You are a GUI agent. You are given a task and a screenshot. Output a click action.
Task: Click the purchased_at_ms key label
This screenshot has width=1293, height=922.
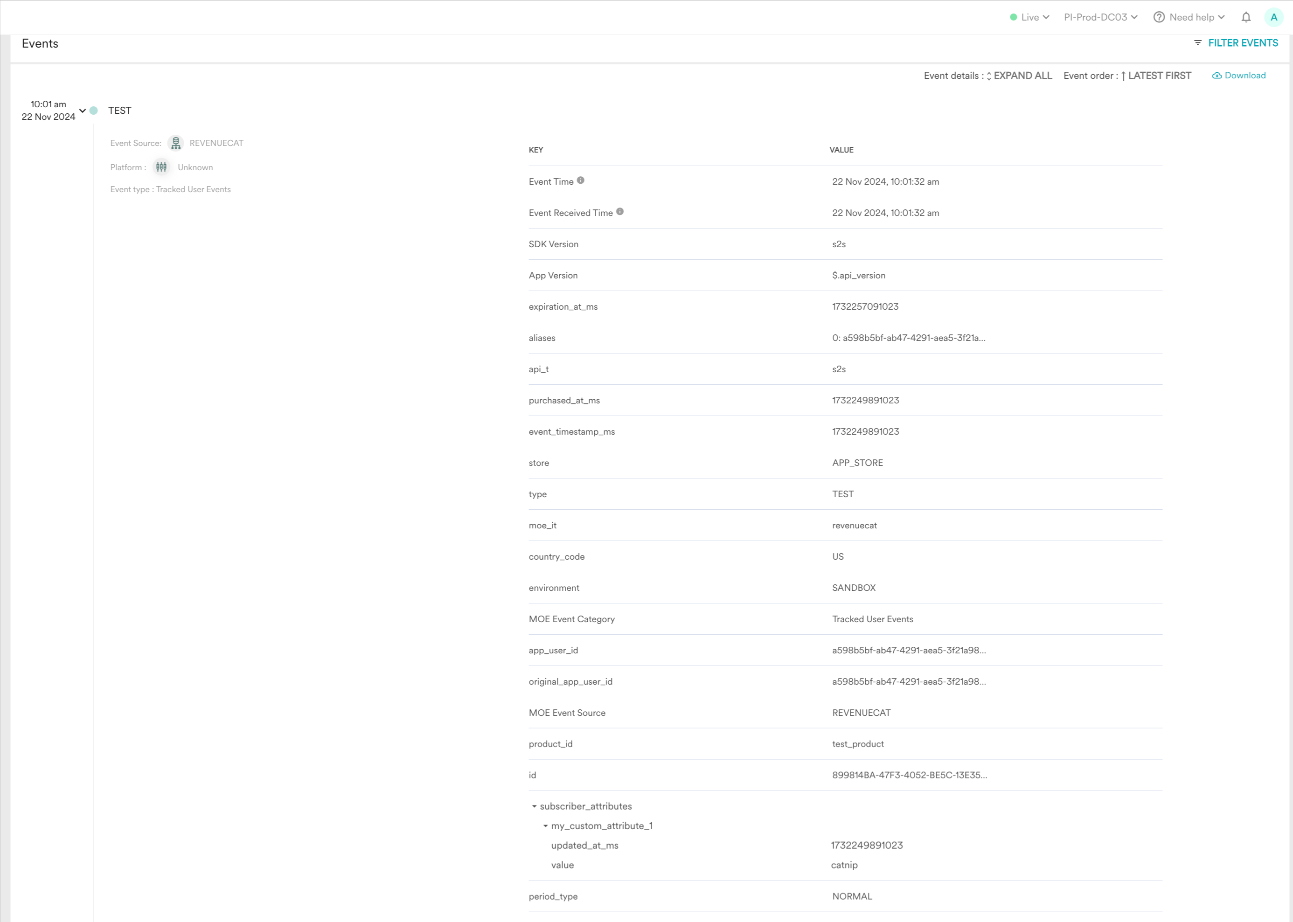coord(564,400)
